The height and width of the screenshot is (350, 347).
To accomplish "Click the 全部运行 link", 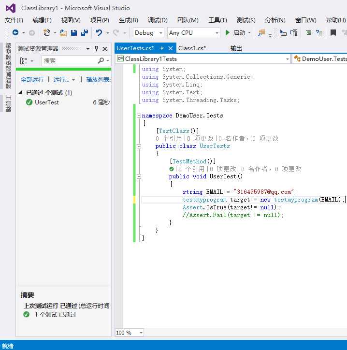I will pos(32,79).
